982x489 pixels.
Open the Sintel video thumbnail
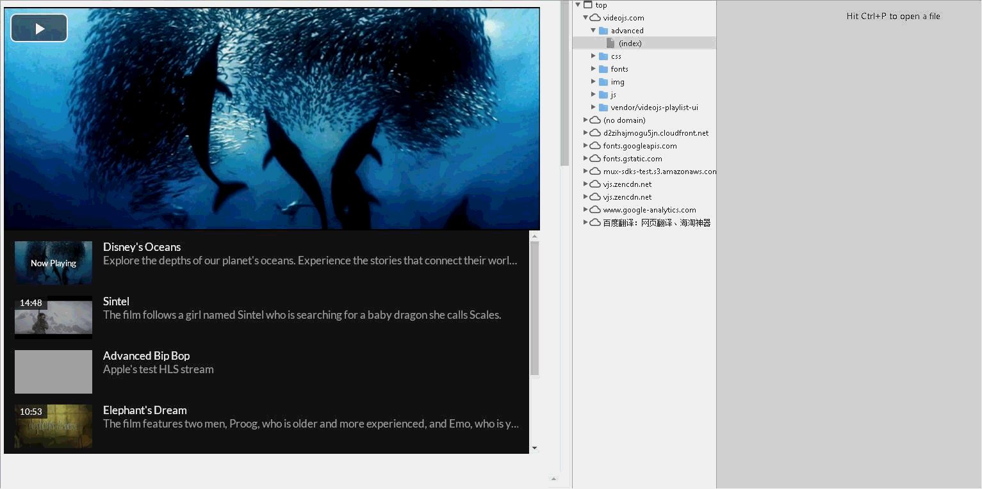pos(53,317)
